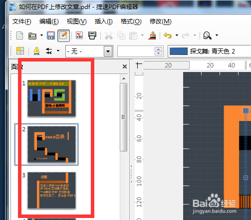Click the Arrow style icon
Viewport: 251px width, 220px height.
[x=49, y=51]
